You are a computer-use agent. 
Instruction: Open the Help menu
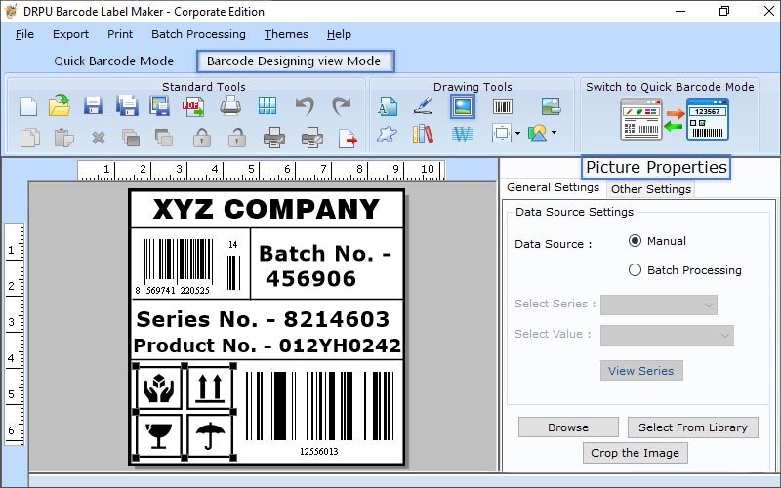(339, 34)
